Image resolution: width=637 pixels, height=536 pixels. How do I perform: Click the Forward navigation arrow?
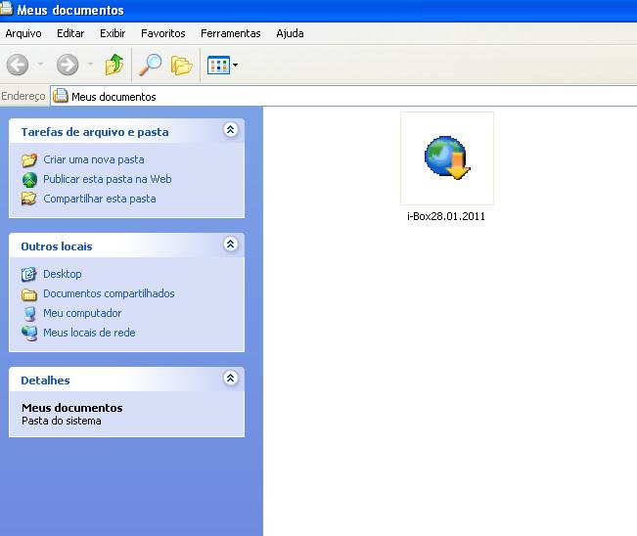[x=68, y=65]
